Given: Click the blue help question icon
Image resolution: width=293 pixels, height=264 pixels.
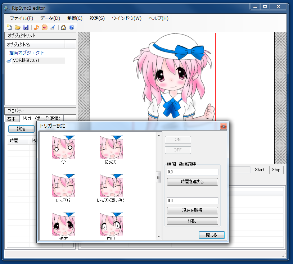Looking at the screenshot, I should 72,27.
